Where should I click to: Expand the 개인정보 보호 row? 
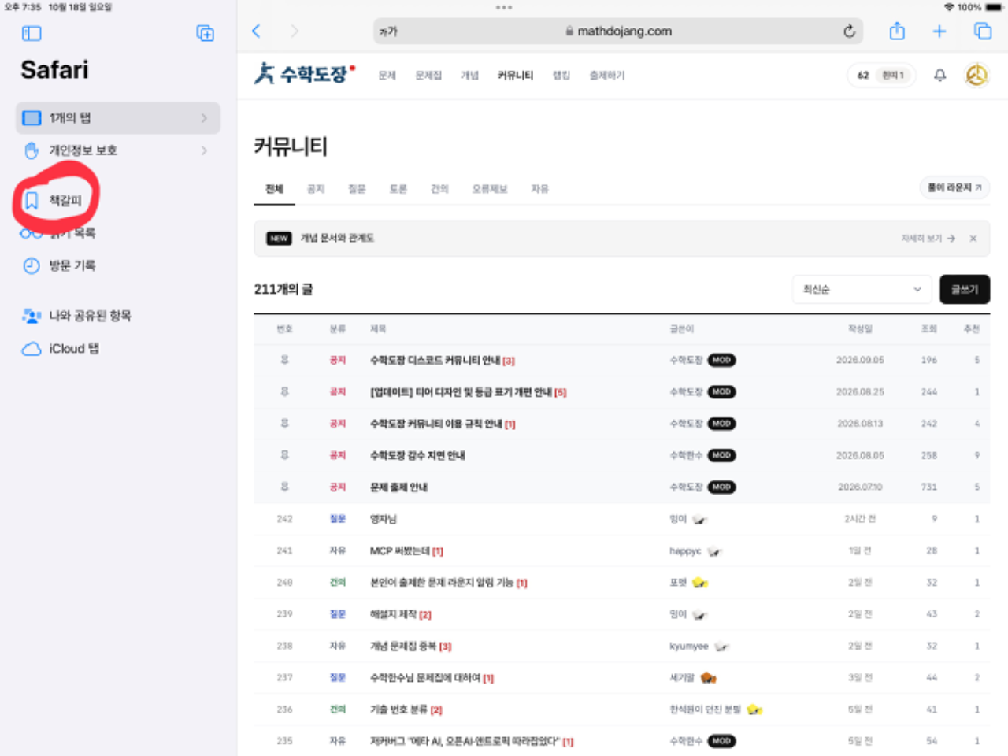coord(118,150)
